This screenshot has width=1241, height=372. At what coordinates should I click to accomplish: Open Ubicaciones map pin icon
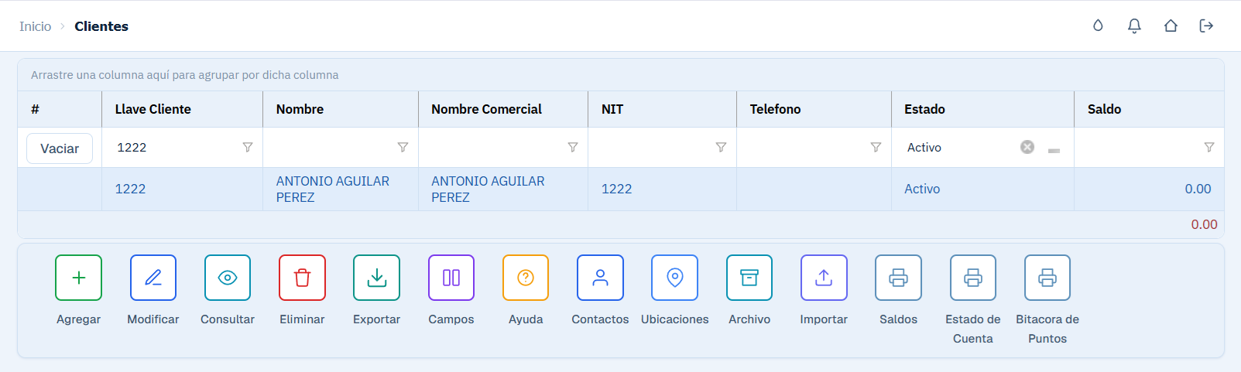point(675,278)
